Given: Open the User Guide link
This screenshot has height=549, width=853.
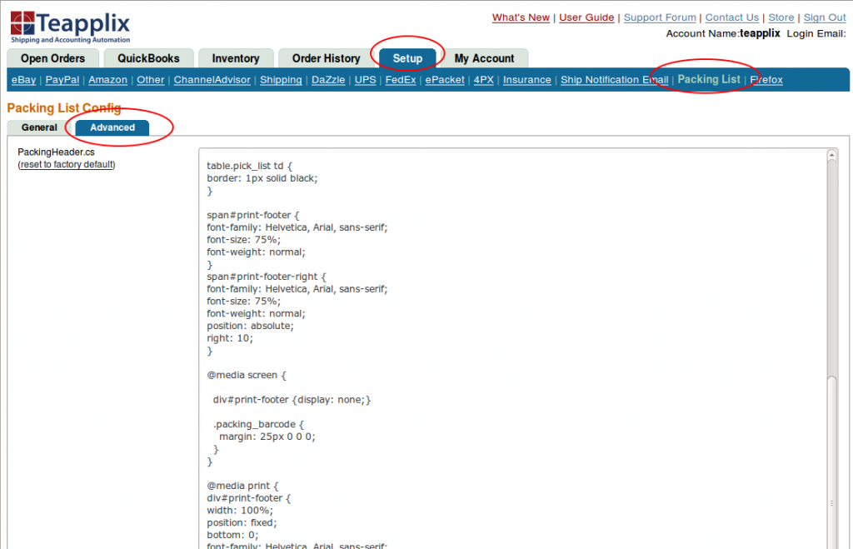Looking at the screenshot, I should point(586,17).
